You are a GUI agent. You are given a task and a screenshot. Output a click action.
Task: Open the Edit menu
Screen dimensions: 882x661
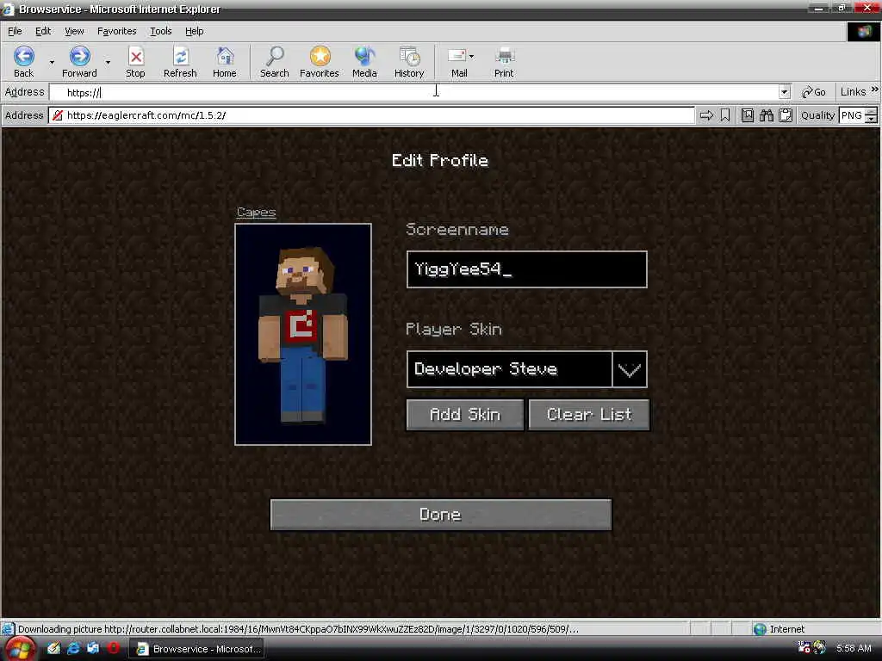pyautogui.click(x=43, y=31)
